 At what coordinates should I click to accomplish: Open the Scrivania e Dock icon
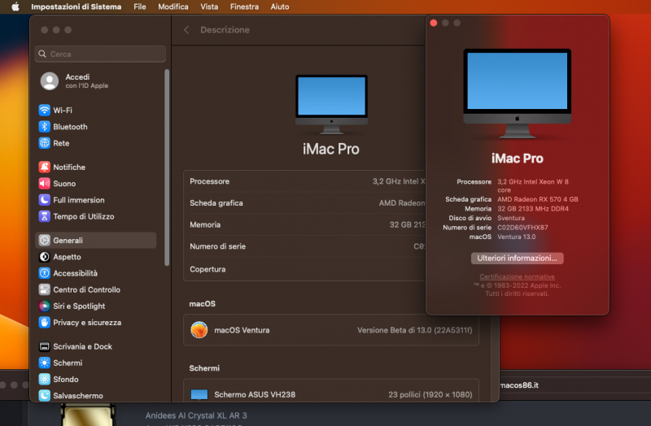pos(45,346)
